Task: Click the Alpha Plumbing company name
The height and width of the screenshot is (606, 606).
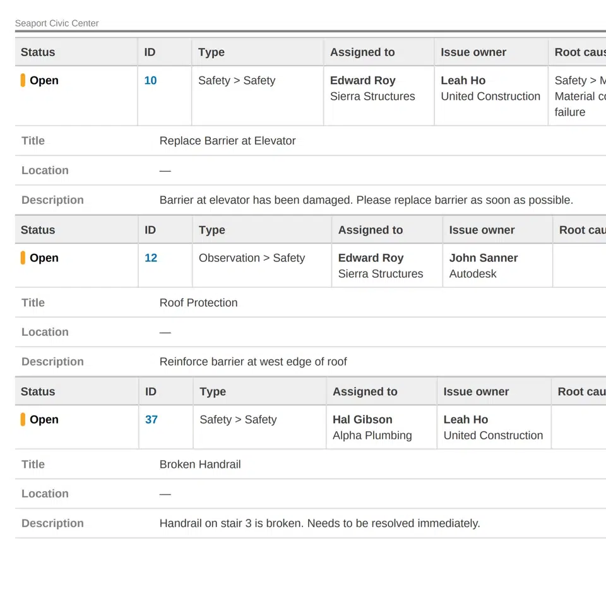Action: point(372,436)
